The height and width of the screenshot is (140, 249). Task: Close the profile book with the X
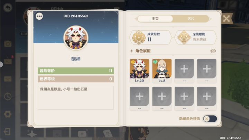click(227, 19)
